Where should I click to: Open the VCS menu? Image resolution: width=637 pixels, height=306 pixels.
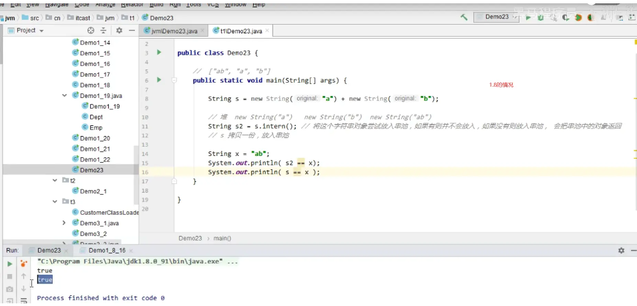213,4
